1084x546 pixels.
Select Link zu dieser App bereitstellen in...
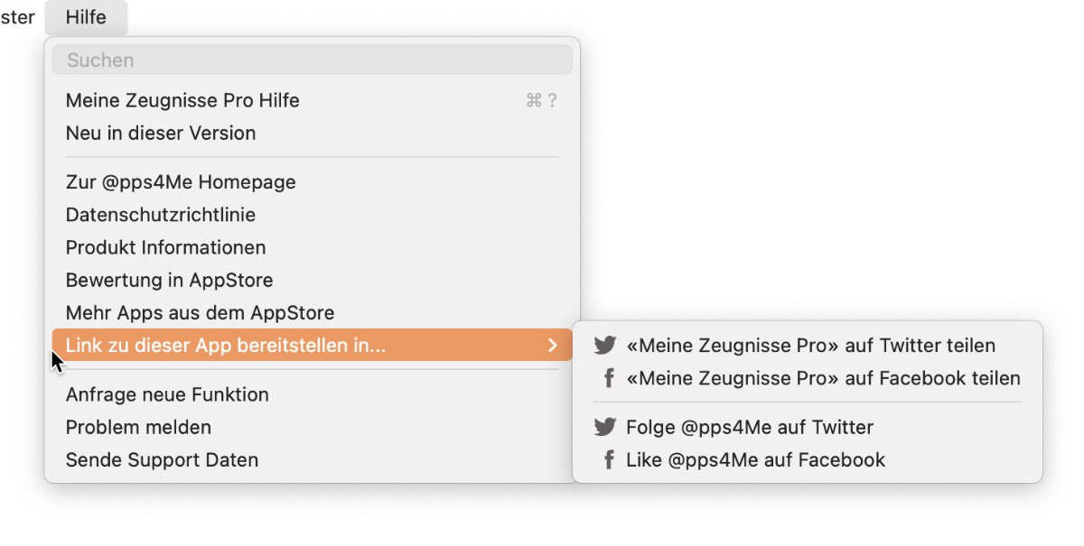[x=313, y=345]
